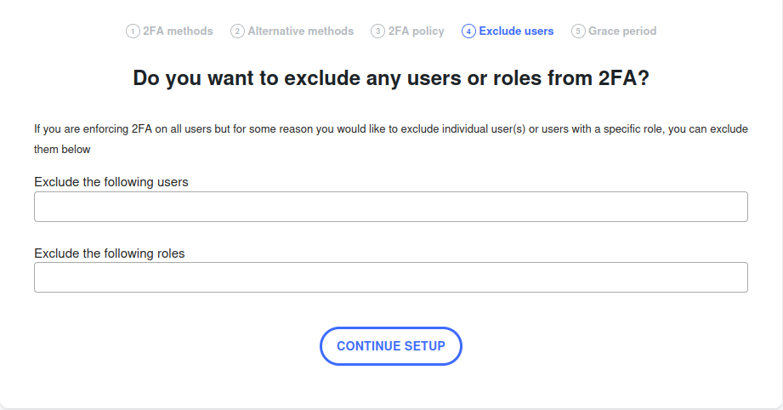Click the 'Exclude the following users' label
This screenshot has width=783, height=410.
point(111,182)
